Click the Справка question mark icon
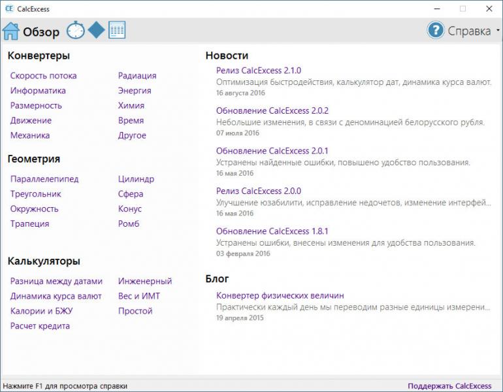503x392 pixels. click(435, 31)
